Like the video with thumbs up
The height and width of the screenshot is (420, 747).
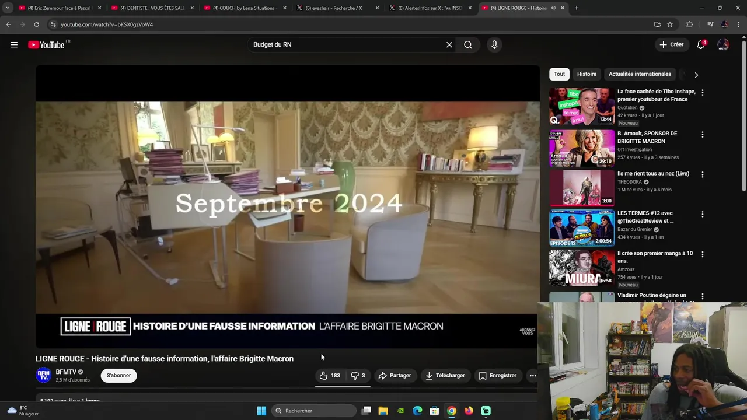pos(330,376)
